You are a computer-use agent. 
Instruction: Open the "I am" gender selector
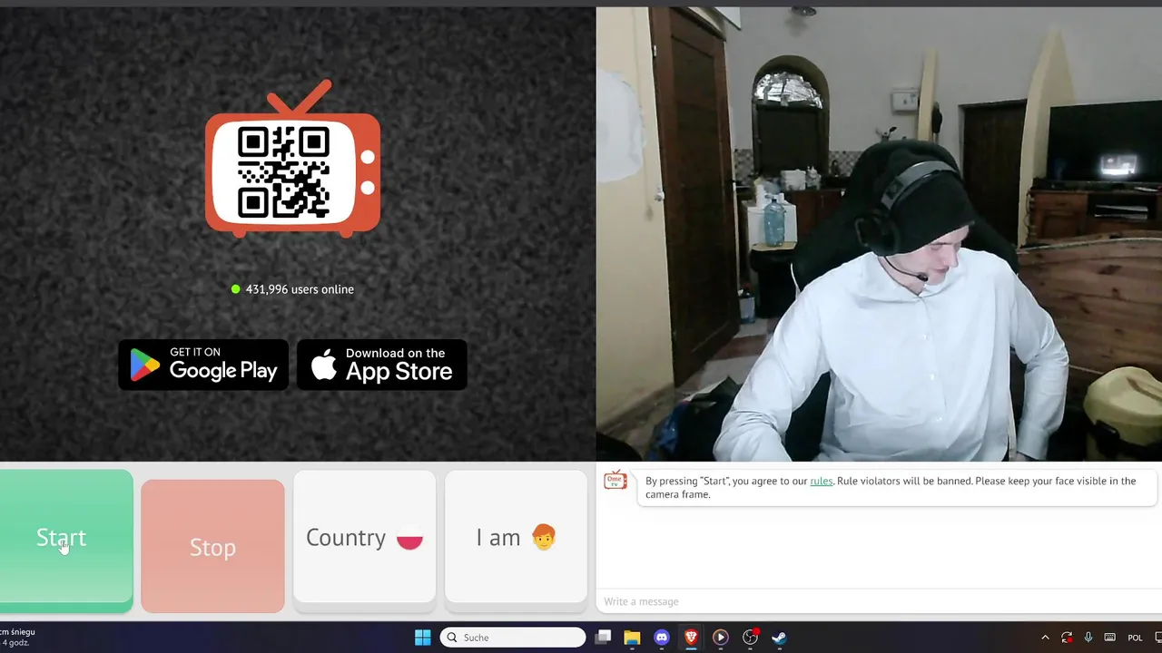pos(516,537)
